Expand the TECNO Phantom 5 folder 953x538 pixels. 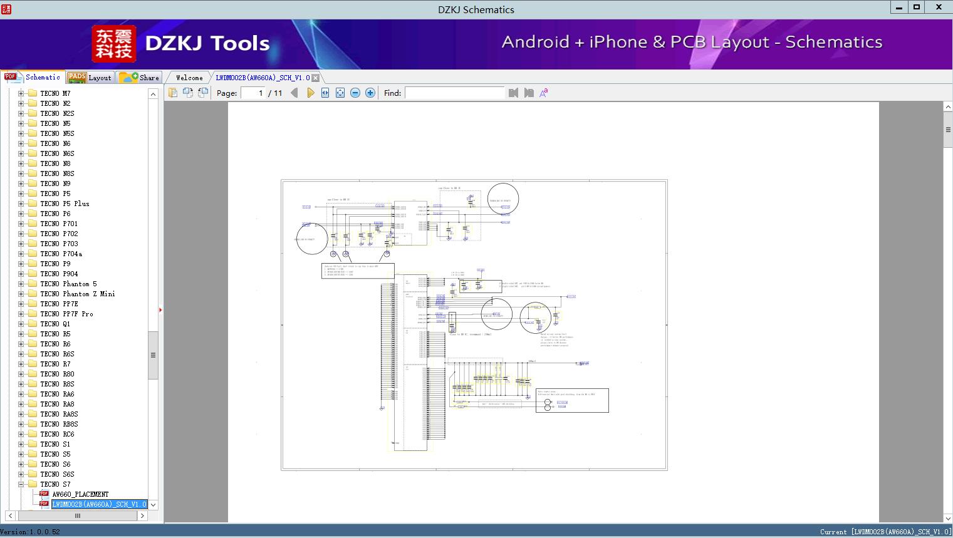tap(21, 284)
